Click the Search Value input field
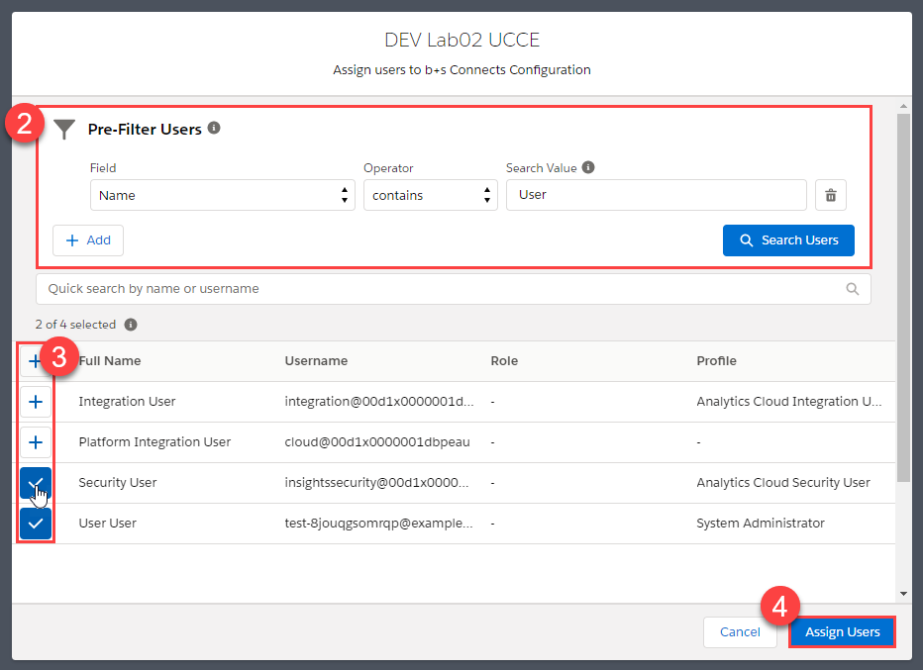 [657, 195]
